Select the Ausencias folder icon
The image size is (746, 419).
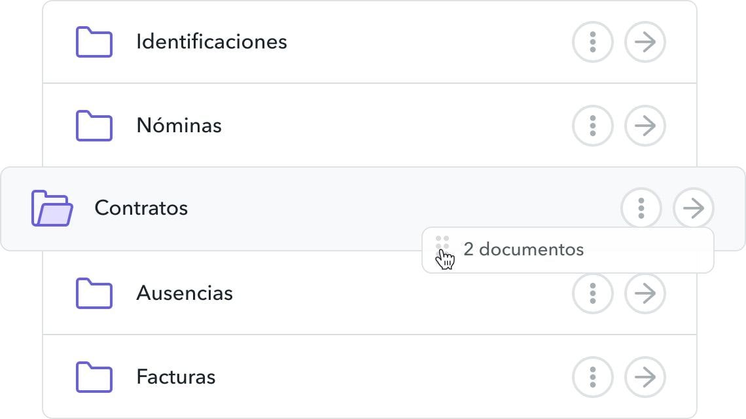pyautogui.click(x=94, y=293)
